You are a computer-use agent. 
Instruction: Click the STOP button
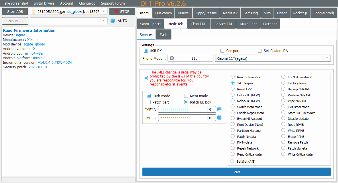[122, 11]
